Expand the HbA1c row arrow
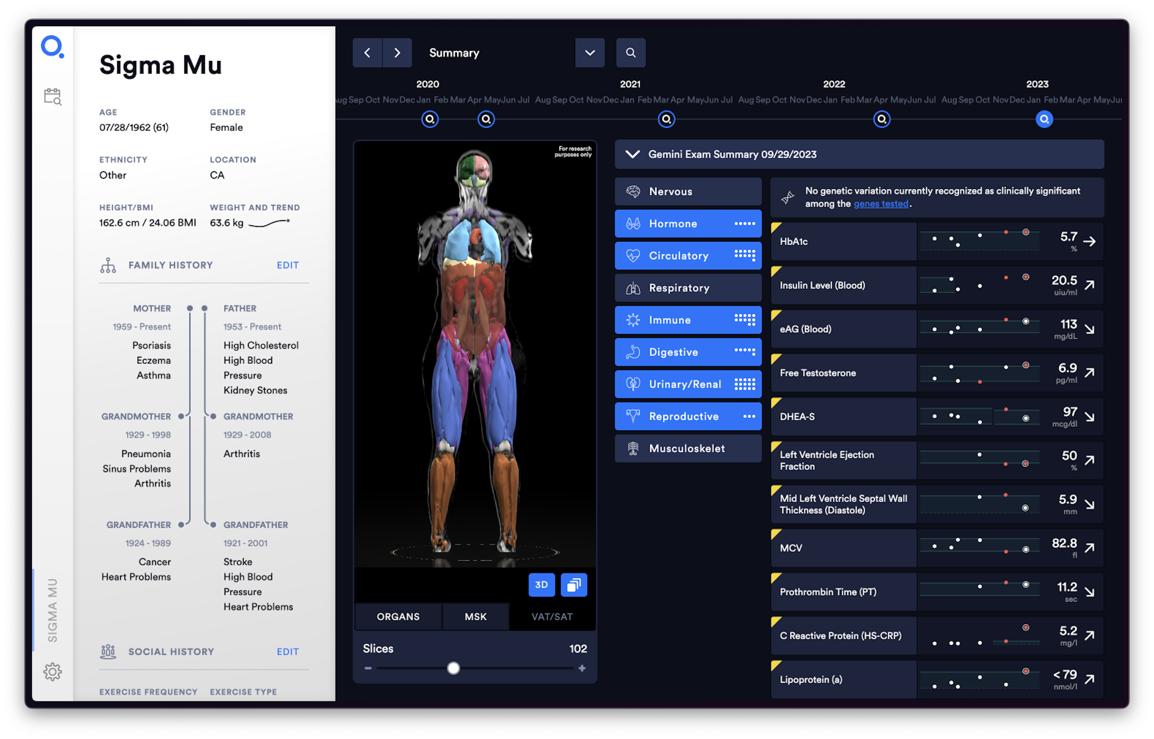1154x739 pixels. pyautogui.click(x=1089, y=241)
